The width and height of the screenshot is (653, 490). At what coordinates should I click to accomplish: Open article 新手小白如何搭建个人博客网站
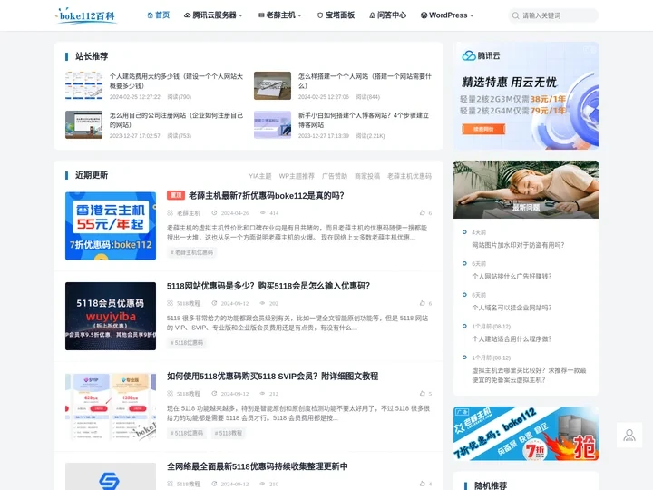364,120
